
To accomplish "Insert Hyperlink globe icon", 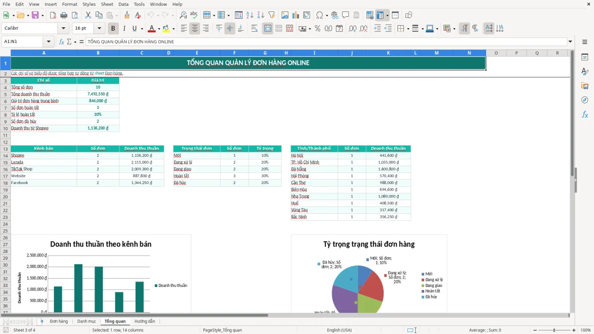I will coord(335,15).
